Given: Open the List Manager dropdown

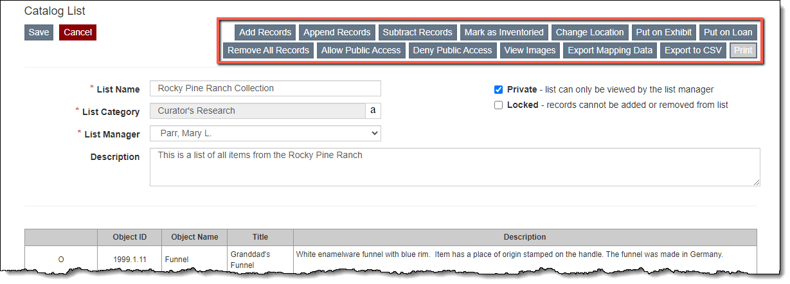Looking at the screenshot, I should (265, 133).
